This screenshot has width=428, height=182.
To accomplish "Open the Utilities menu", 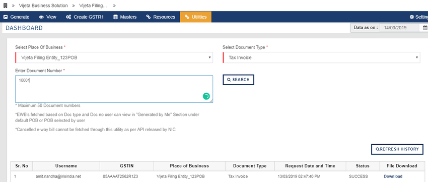I will click(x=195, y=17).
